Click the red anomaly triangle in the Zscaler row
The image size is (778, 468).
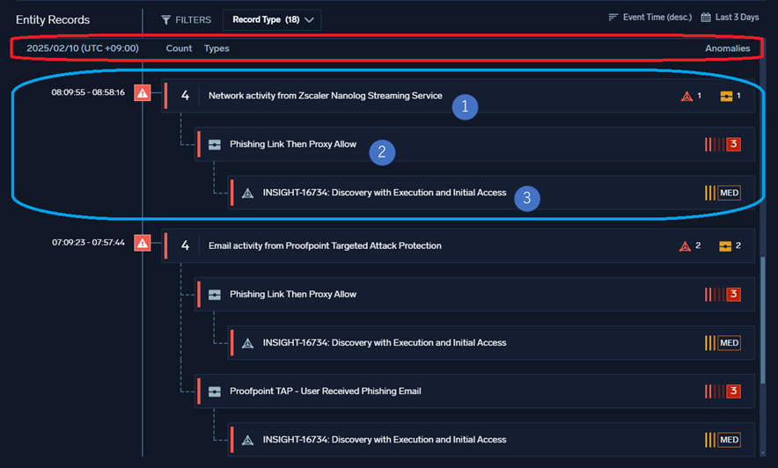[x=686, y=96]
